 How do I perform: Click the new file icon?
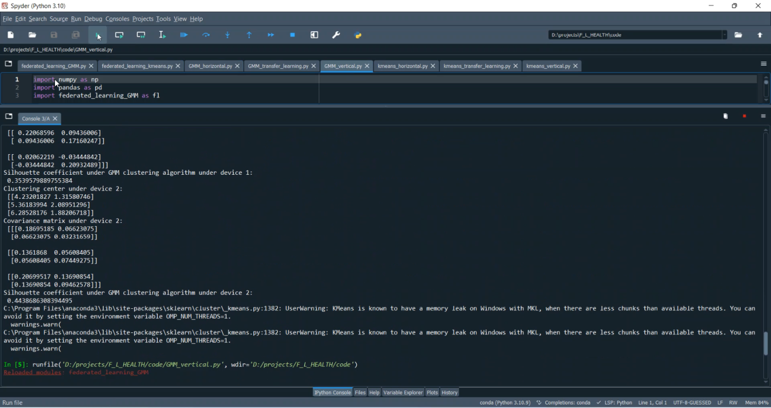tap(11, 35)
